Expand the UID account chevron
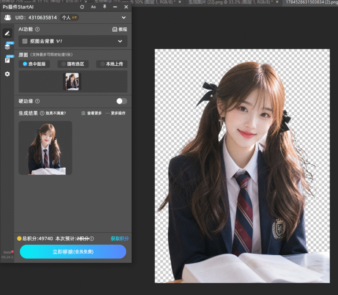 [x=124, y=18]
